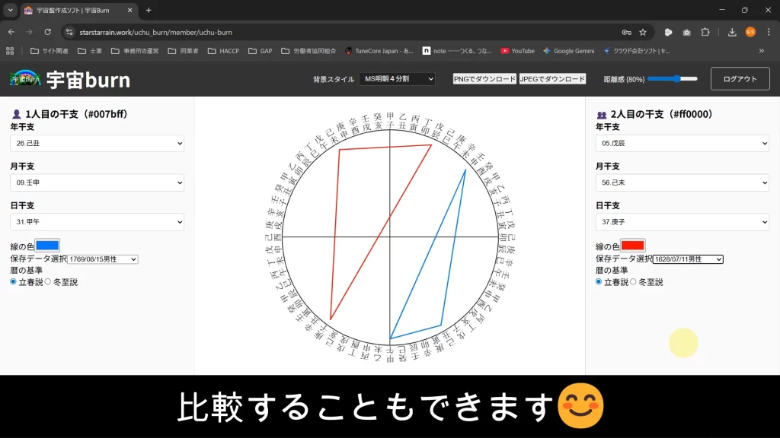
Task: Select 冬至説 radio for person 2
Action: point(634,282)
